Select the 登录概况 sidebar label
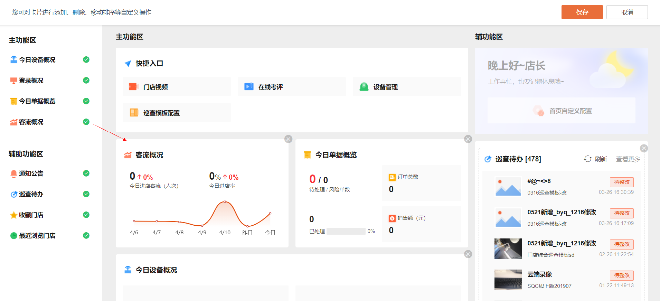660x301 pixels. (31, 81)
